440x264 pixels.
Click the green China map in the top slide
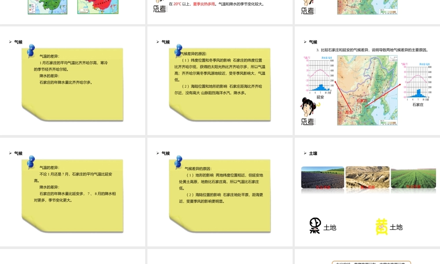pyautogui.click(x=48, y=7)
